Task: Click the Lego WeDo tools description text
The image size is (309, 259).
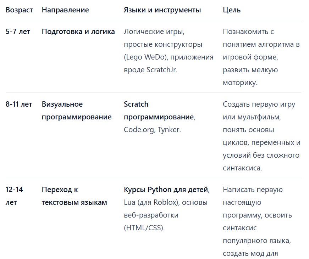Action: click(x=146, y=57)
